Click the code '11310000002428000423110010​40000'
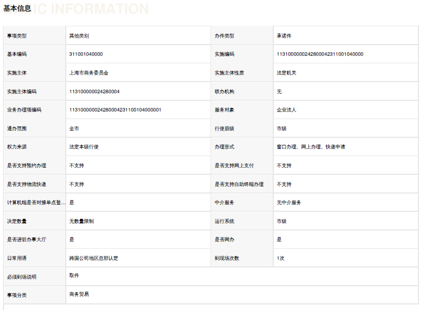This screenshot has width=422, height=310. point(320,54)
